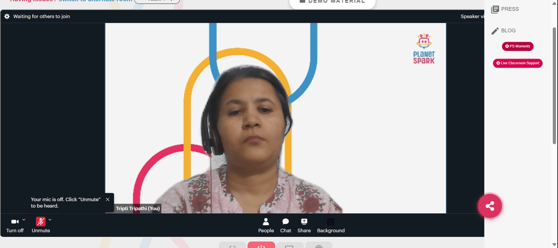Click the fullscreen brackets button below video

(232, 245)
